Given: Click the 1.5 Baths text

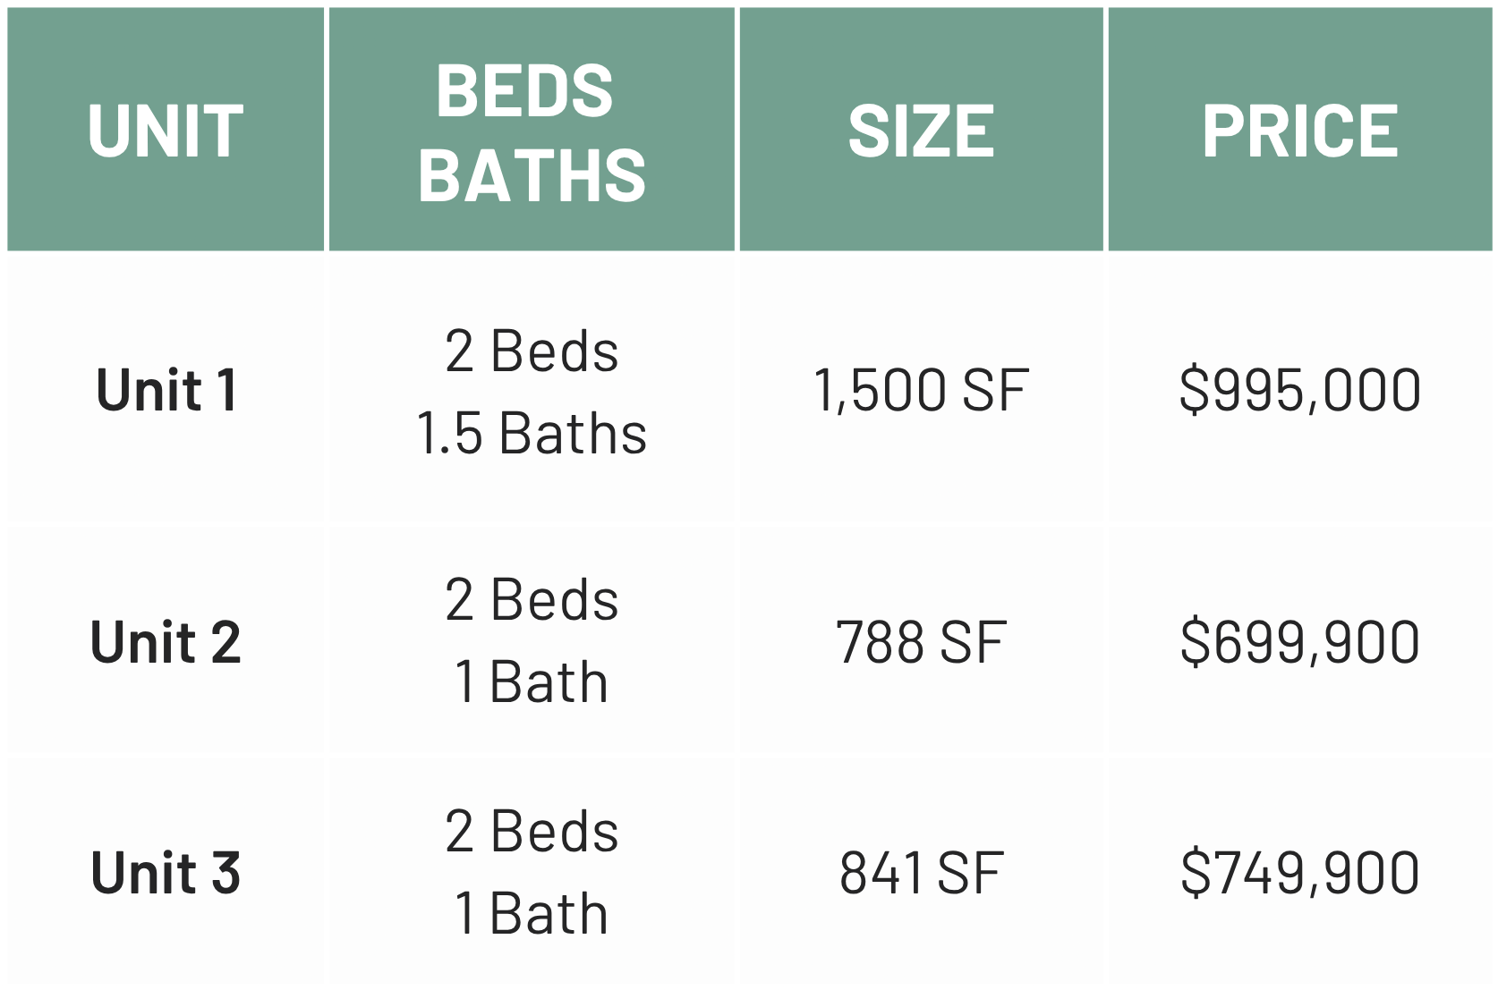Looking at the screenshot, I should click(x=532, y=433).
